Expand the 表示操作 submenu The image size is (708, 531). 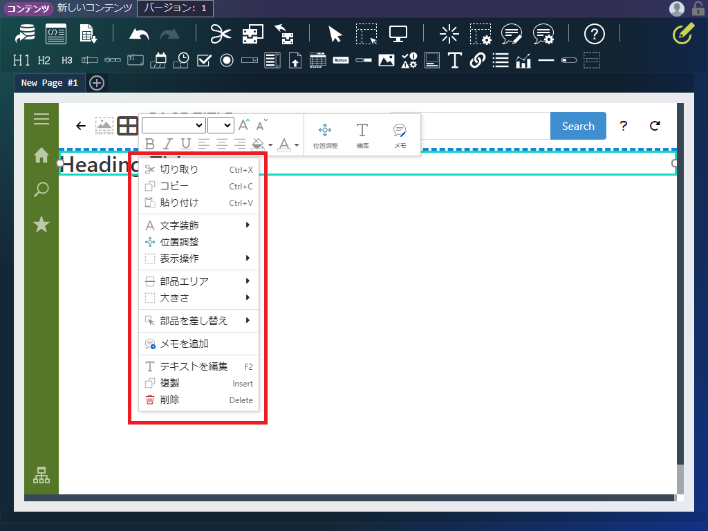[198, 259]
